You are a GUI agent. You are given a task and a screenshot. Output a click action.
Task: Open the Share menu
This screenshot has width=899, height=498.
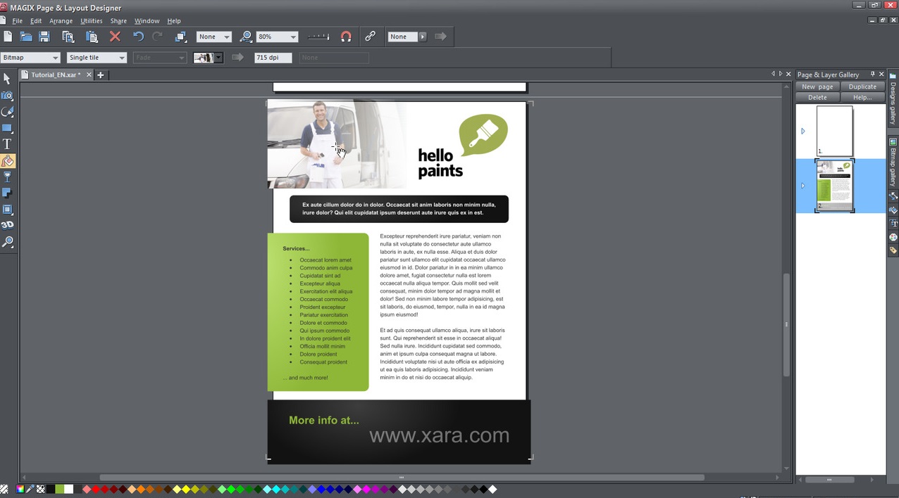118,21
